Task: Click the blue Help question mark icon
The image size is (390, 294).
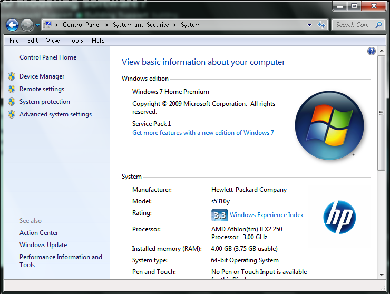Action: tap(372, 51)
